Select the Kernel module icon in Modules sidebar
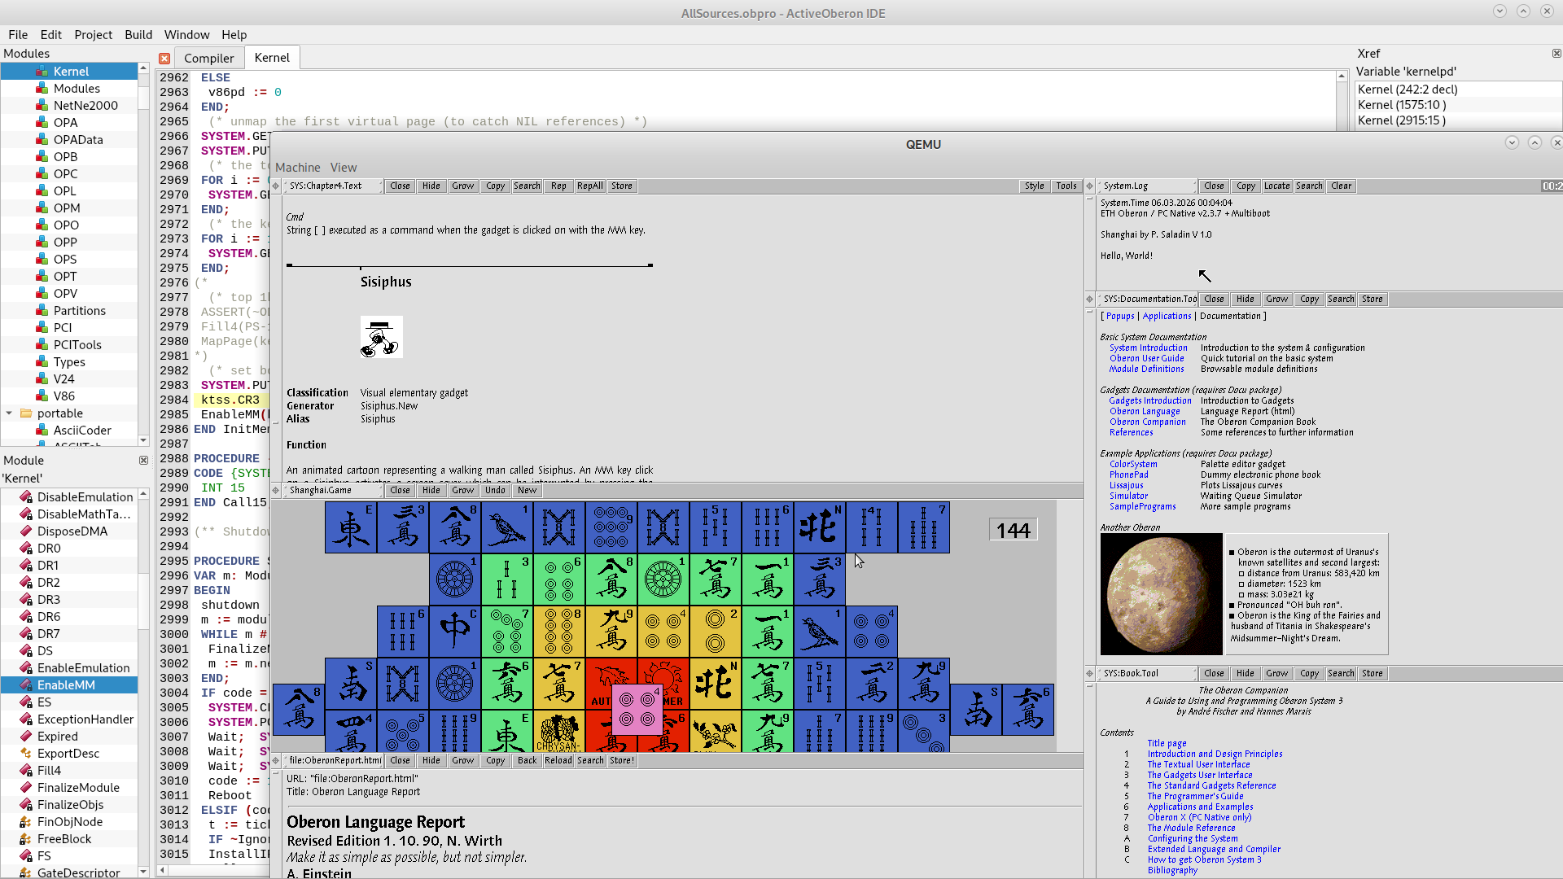Image resolution: width=1563 pixels, height=879 pixels. [x=42, y=71]
